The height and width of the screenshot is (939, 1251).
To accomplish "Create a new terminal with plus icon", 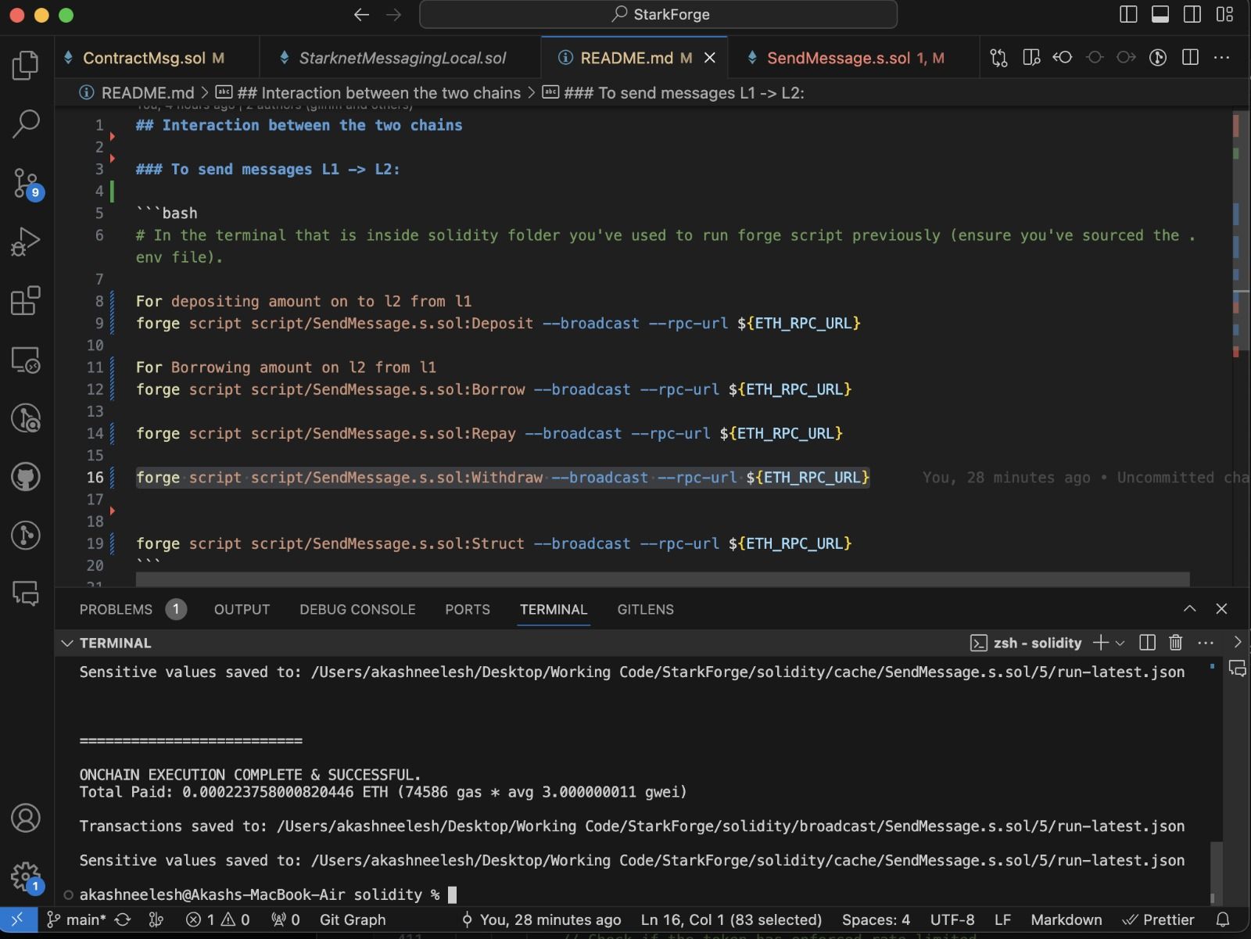I will 1100,643.
